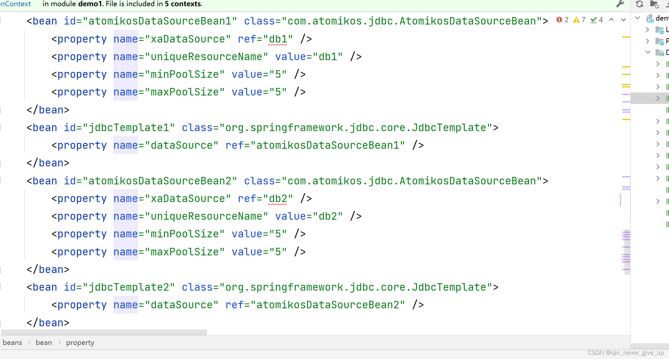The height and width of the screenshot is (359, 669).
Task: Click the vertical scrollbar thumb in editor stripe
Action: (627, 252)
